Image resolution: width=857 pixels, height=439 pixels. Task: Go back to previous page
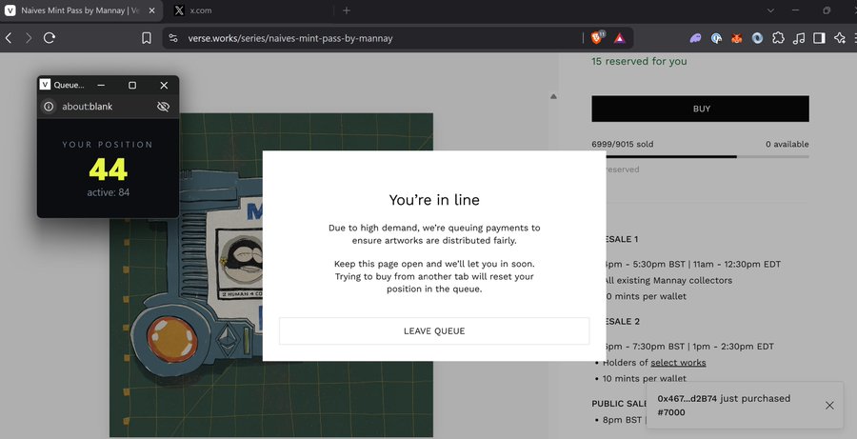click(9, 38)
